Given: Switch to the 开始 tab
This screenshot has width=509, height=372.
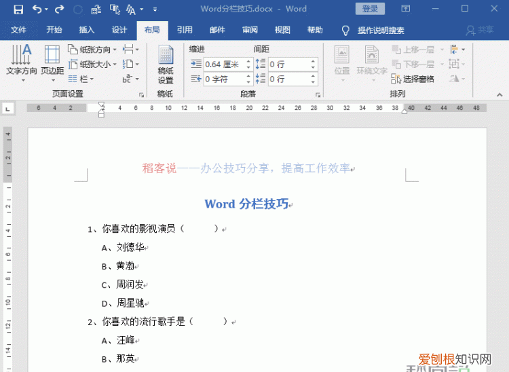Looking at the screenshot, I should click(x=54, y=30).
